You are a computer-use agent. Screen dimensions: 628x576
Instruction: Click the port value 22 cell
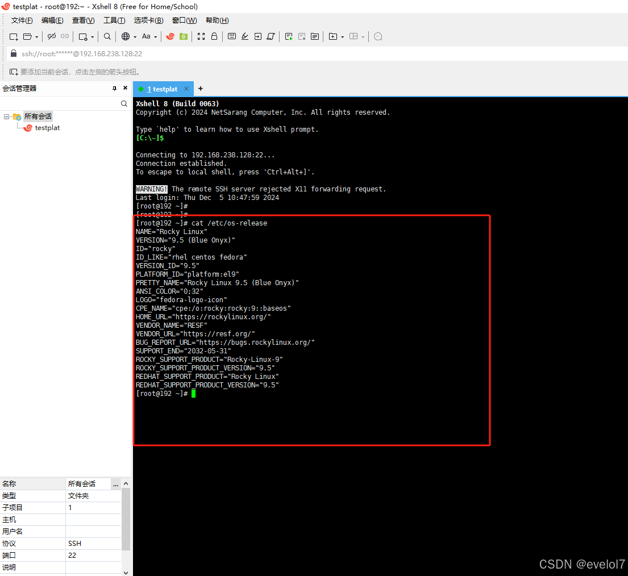tap(93, 555)
